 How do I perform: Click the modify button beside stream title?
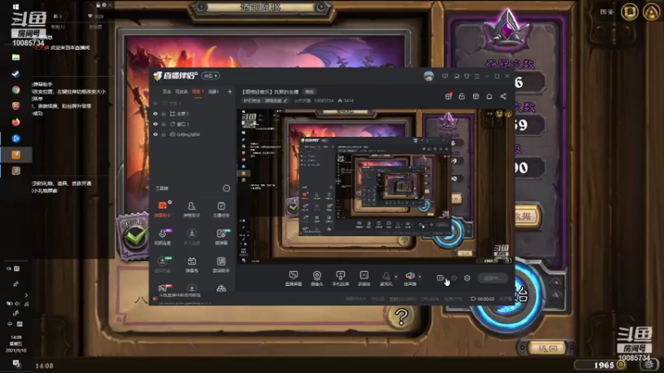310,91
